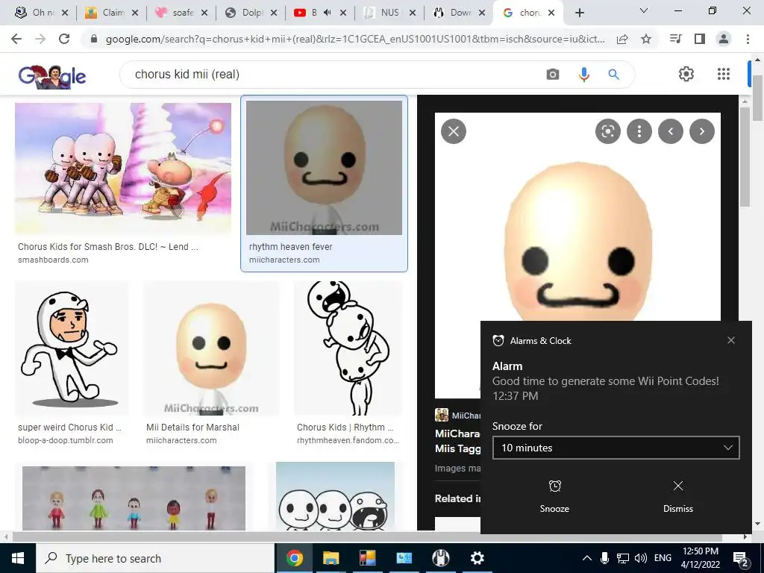Screen dimensions: 764x573
Task: Reload the Google search page
Action: [x=64, y=39]
